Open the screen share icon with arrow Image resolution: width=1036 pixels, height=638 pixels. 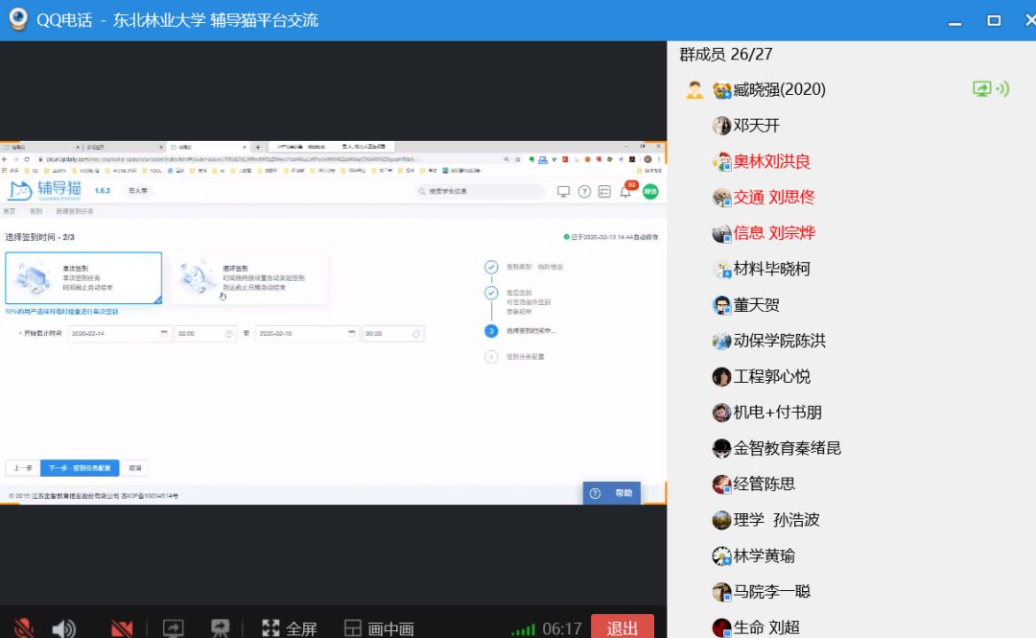pos(173,628)
